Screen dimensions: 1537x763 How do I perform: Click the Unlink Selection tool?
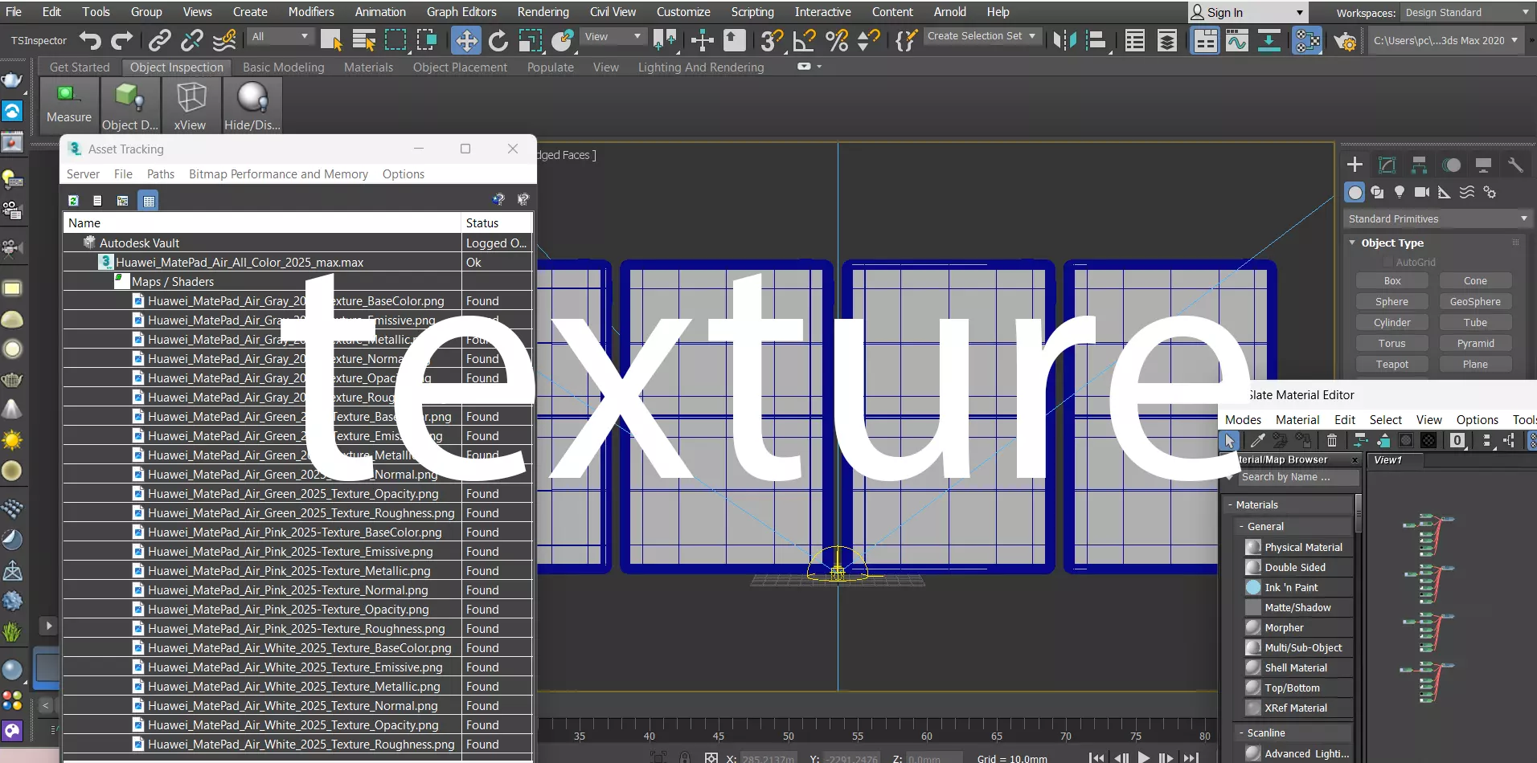point(192,40)
